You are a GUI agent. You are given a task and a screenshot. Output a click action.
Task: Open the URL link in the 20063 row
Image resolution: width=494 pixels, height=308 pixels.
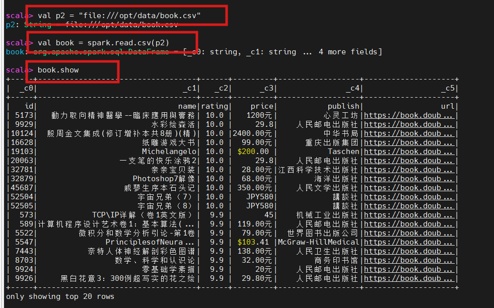[408, 161]
